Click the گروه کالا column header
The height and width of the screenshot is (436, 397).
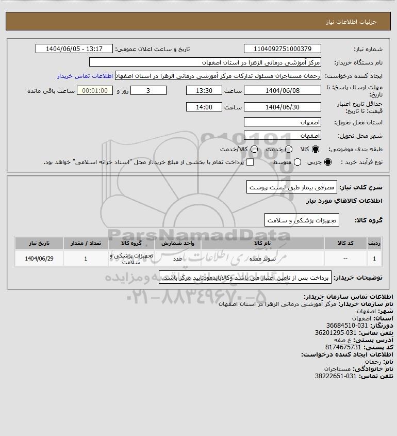click(x=131, y=244)
